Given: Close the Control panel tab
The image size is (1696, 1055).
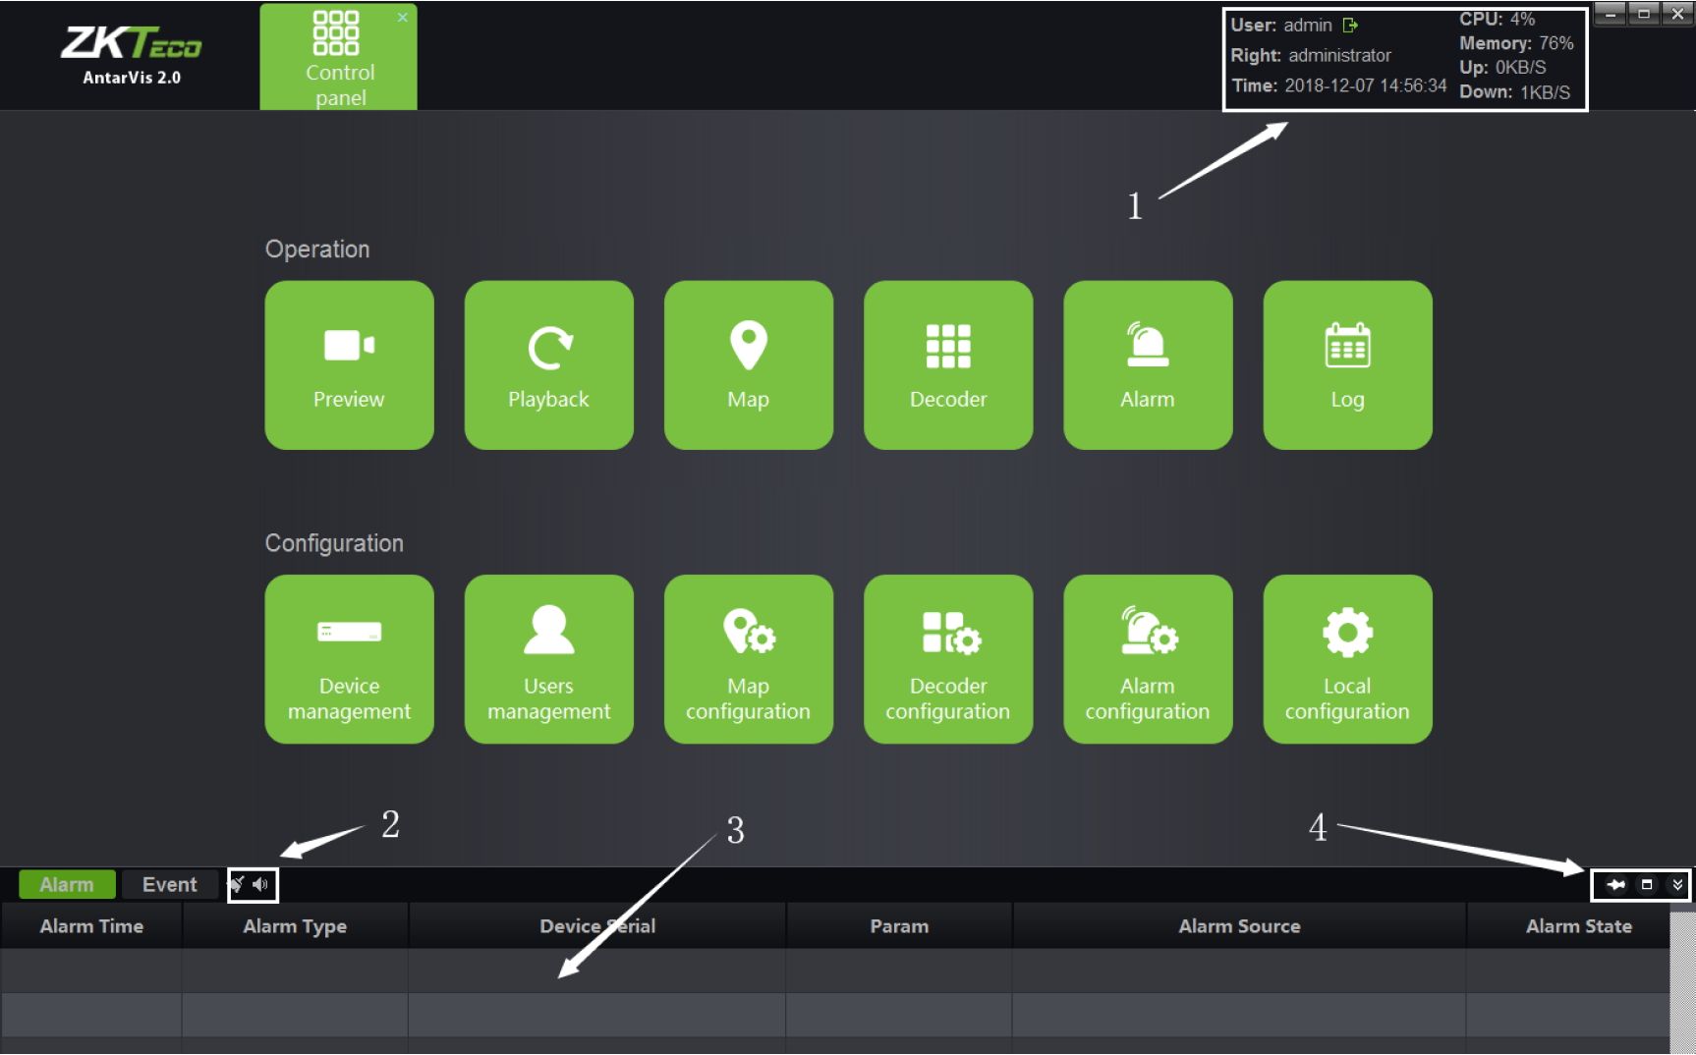Looking at the screenshot, I should 402,18.
